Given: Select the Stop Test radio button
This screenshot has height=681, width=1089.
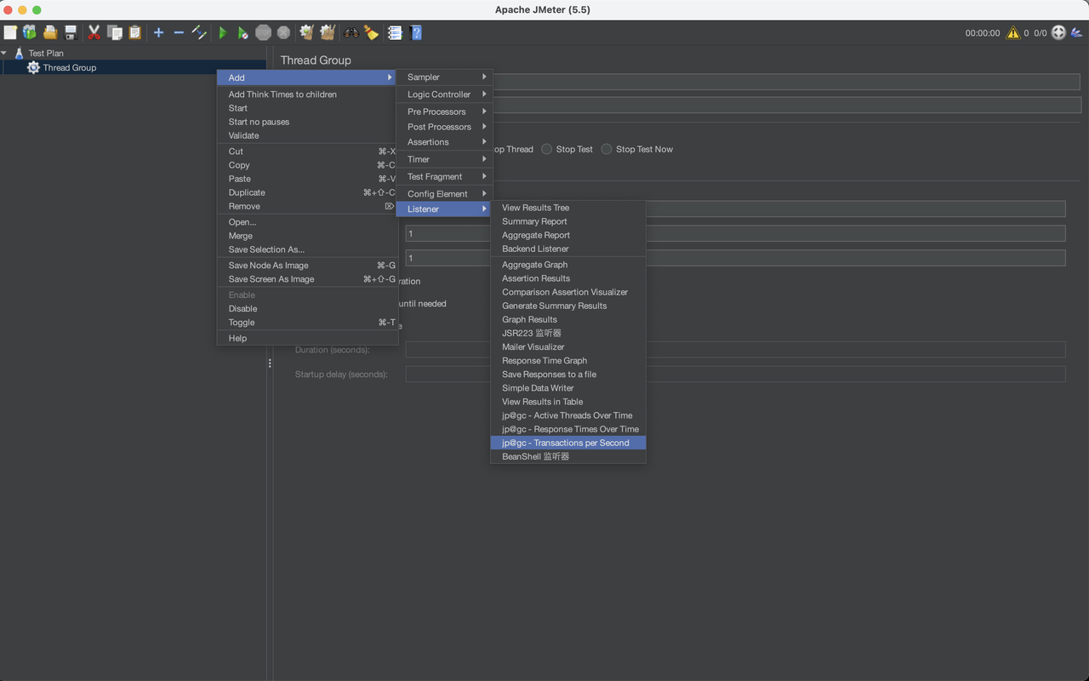Looking at the screenshot, I should (x=547, y=149).
